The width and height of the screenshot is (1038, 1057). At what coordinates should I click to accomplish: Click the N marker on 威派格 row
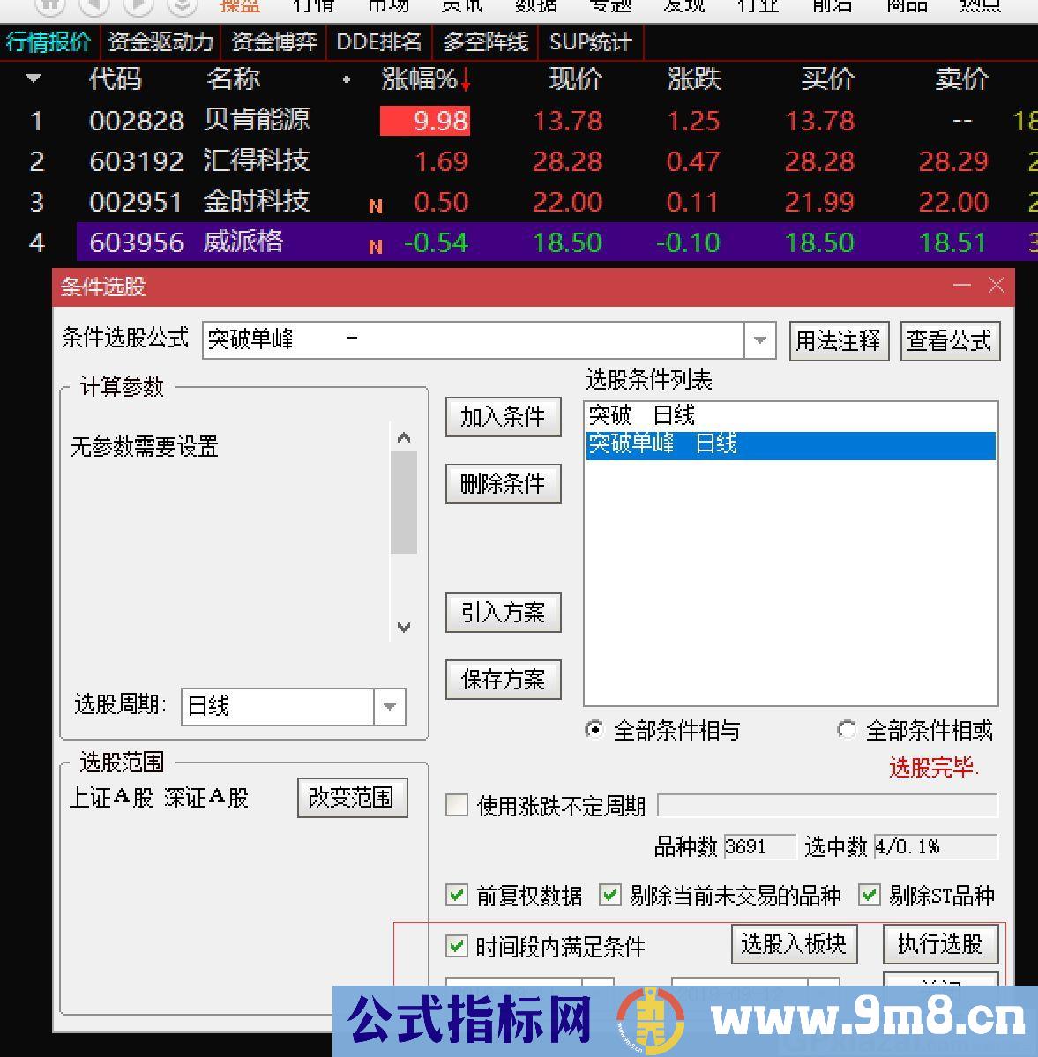376,247
